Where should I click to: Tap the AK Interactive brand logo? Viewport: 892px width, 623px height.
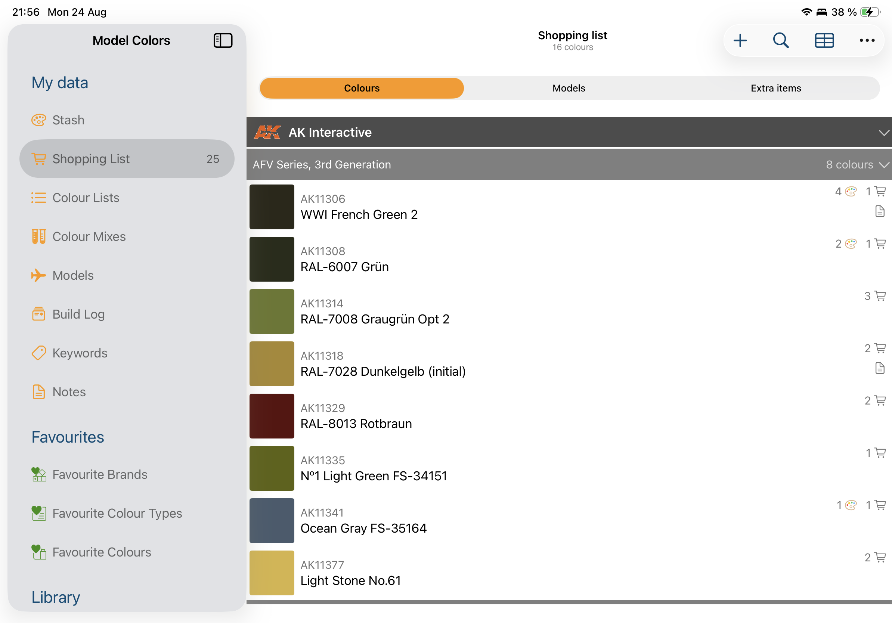(267, 133)
